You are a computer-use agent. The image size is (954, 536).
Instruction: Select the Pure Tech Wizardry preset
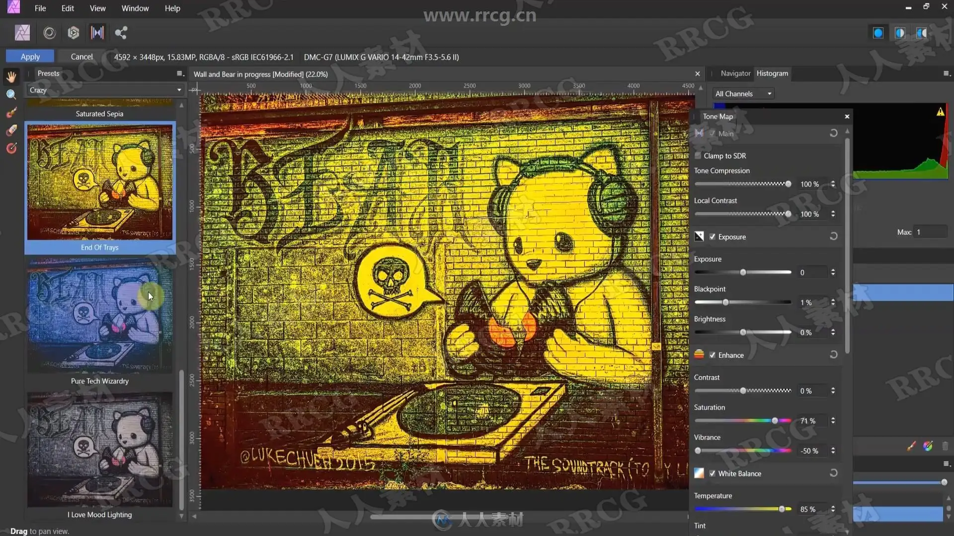click(x=100, y=322)
